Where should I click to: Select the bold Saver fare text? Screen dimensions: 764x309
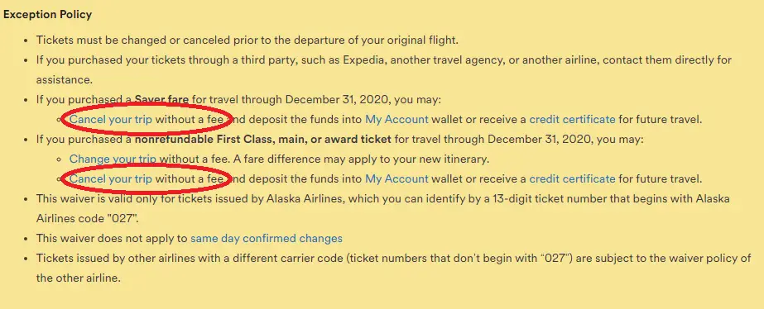(161, 99)
